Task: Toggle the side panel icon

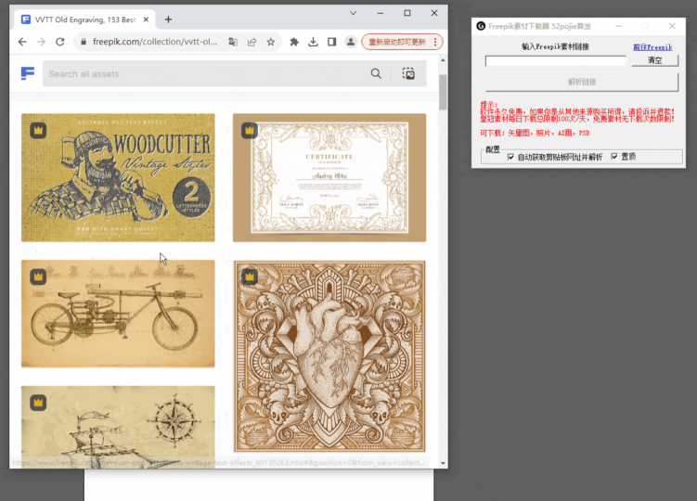Action: coord(331,42)
